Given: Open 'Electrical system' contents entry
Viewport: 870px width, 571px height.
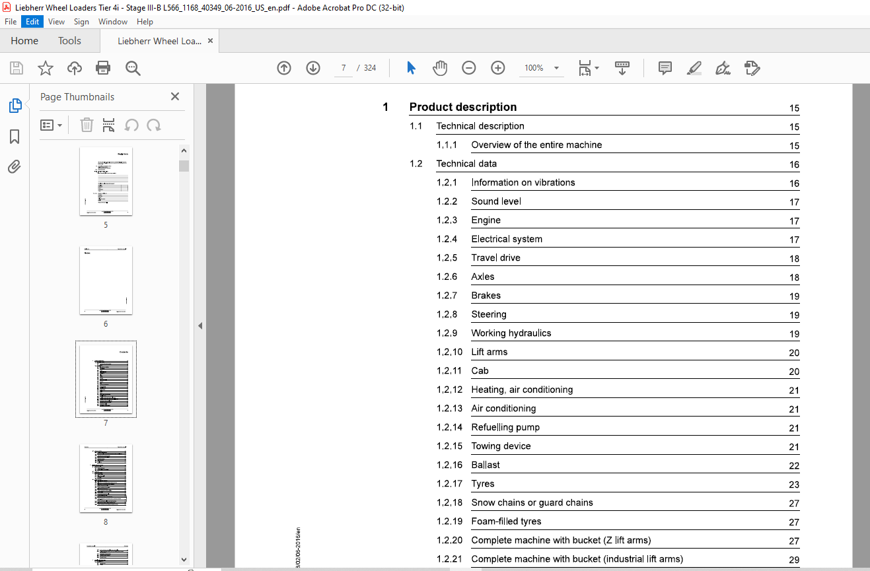Looking at the screenshot, I should point(507,239).
